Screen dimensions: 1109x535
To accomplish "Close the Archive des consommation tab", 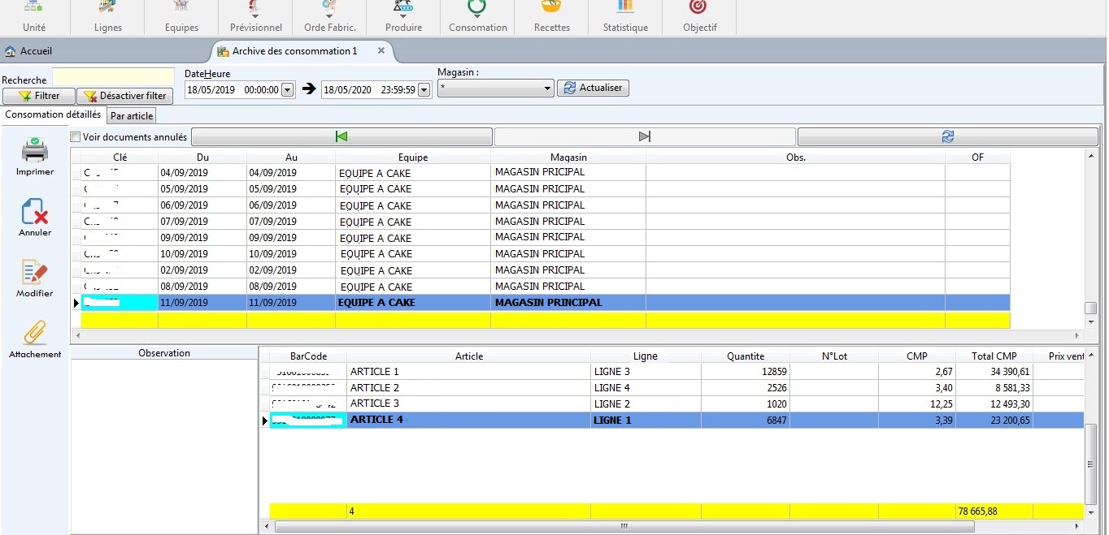I will (x=381, y=50).
